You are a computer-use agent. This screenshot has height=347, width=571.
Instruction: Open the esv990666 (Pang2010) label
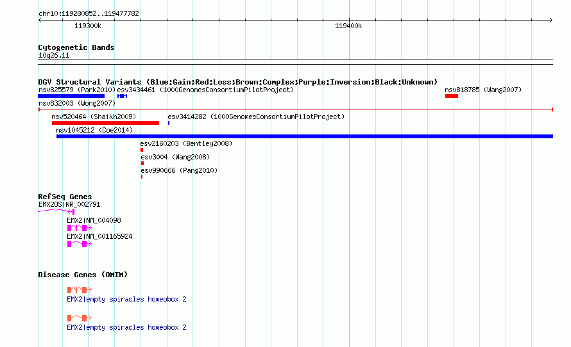[x=179, y=170]
